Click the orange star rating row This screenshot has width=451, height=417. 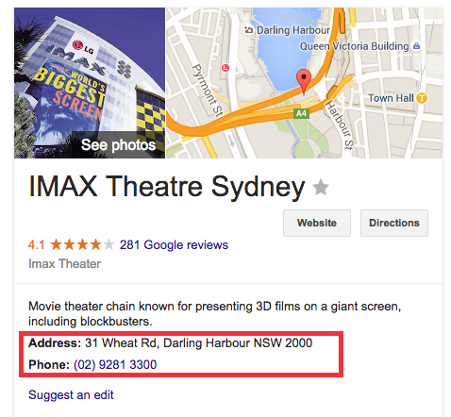(x=82, y=244)
